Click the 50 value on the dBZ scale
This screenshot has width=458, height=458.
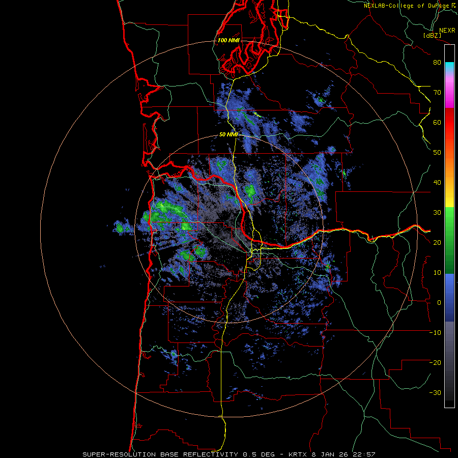click(x=437, y=153)
